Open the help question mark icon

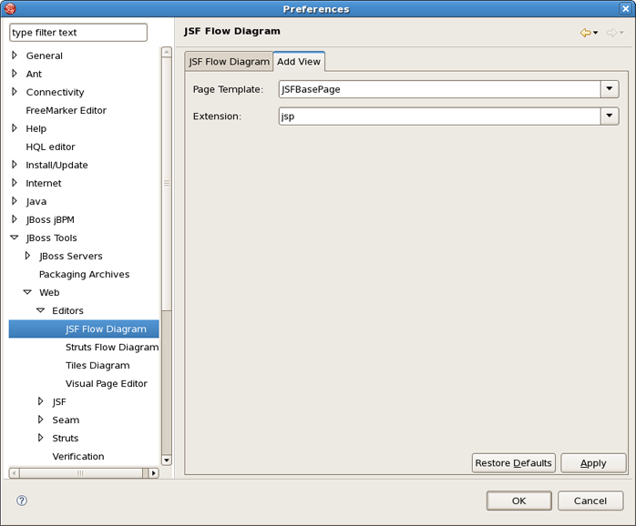click(22, 501)
